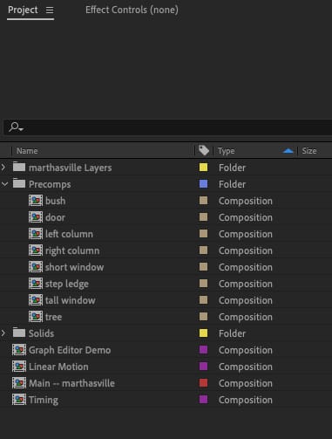Click the Graph Editor Demo composition icon
Viewport: 332px width, 439px height.
coord(19,350)
